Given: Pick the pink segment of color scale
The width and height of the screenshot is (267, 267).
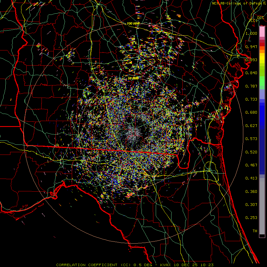Looking at the screenshot, I should pos(262,31).
